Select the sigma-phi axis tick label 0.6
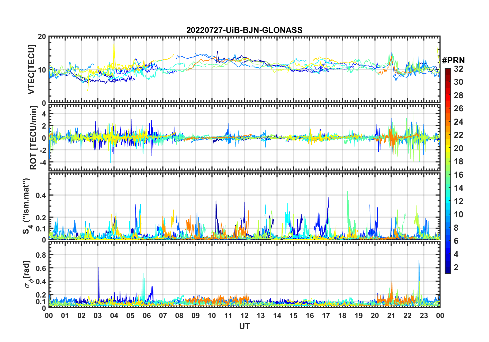The image size is (489, 342). pyautogui.click(x=41, y=268)
